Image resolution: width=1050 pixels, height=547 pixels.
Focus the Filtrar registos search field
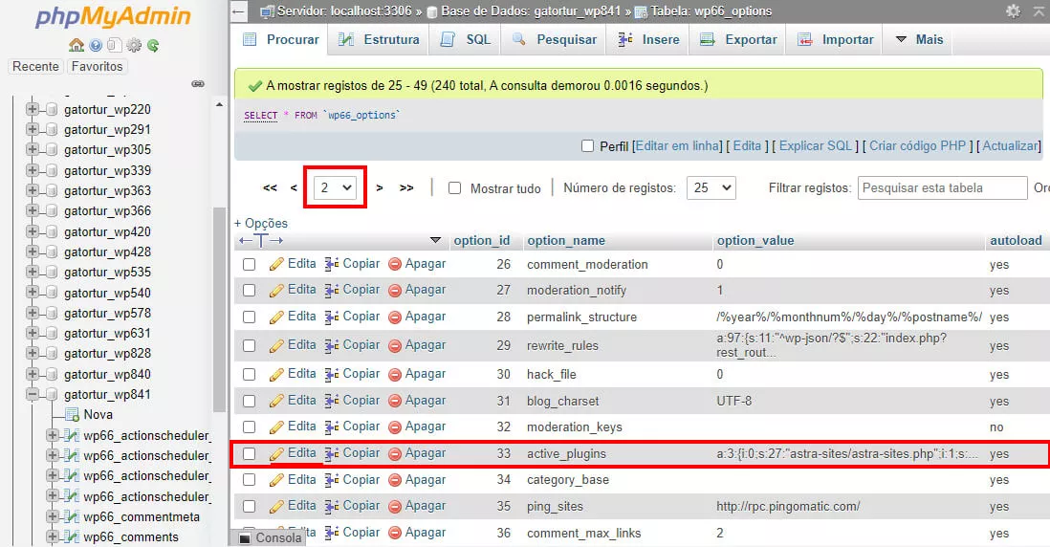tap(942, 188)
